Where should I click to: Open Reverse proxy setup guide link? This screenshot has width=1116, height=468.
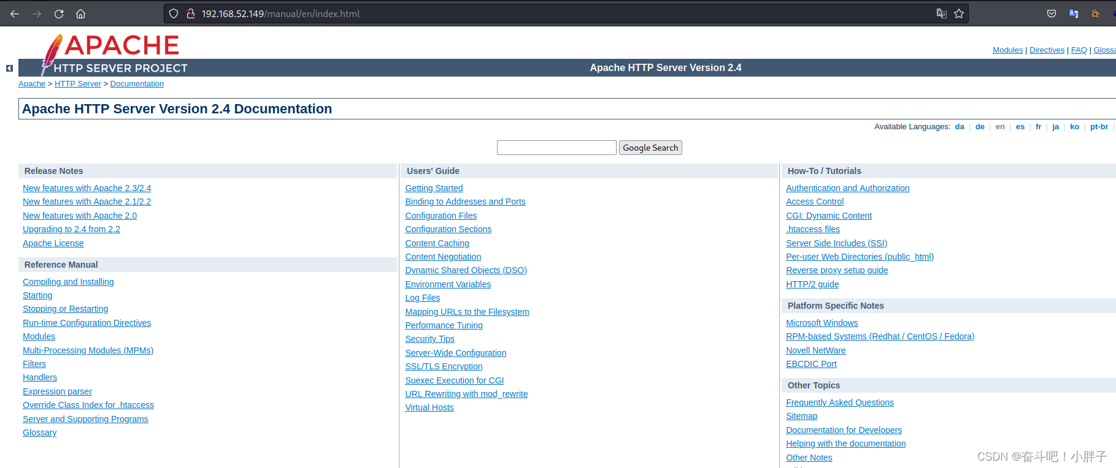pos(837,270)
